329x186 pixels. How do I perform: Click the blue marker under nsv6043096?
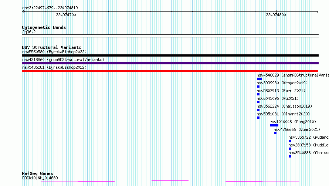point(258,102)
